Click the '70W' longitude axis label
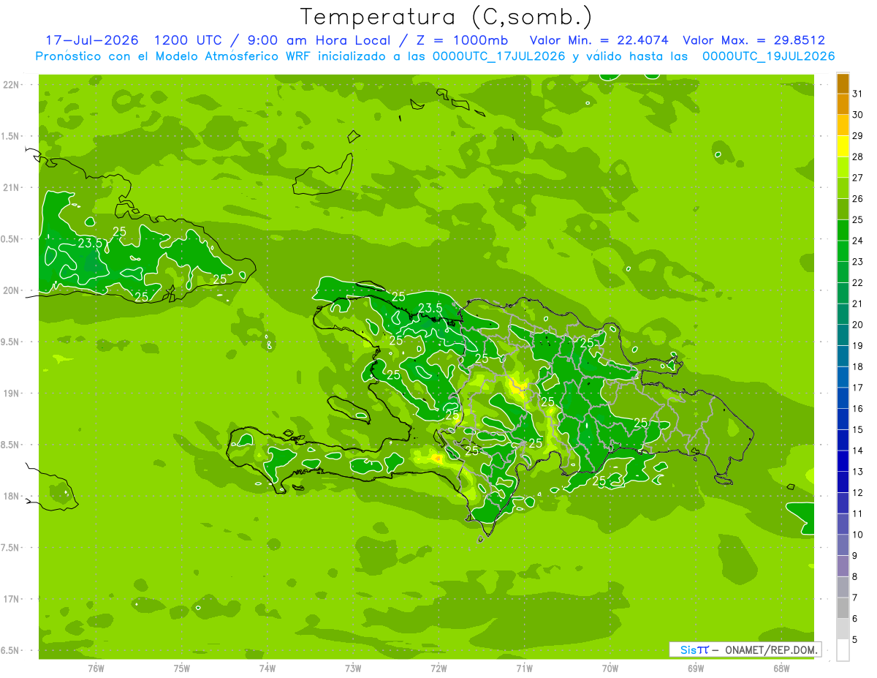The height and width of the screenshot is (678, 877). (x=610, y=668)
